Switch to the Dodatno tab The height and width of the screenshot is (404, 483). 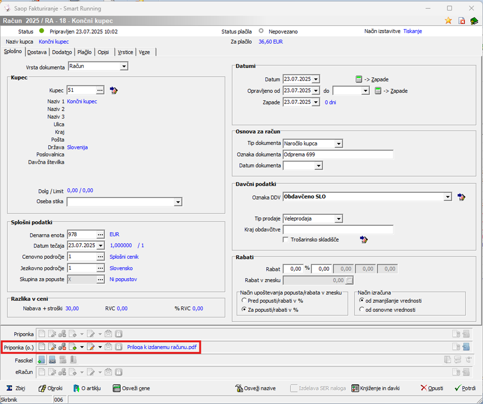[x=62, y=52]
